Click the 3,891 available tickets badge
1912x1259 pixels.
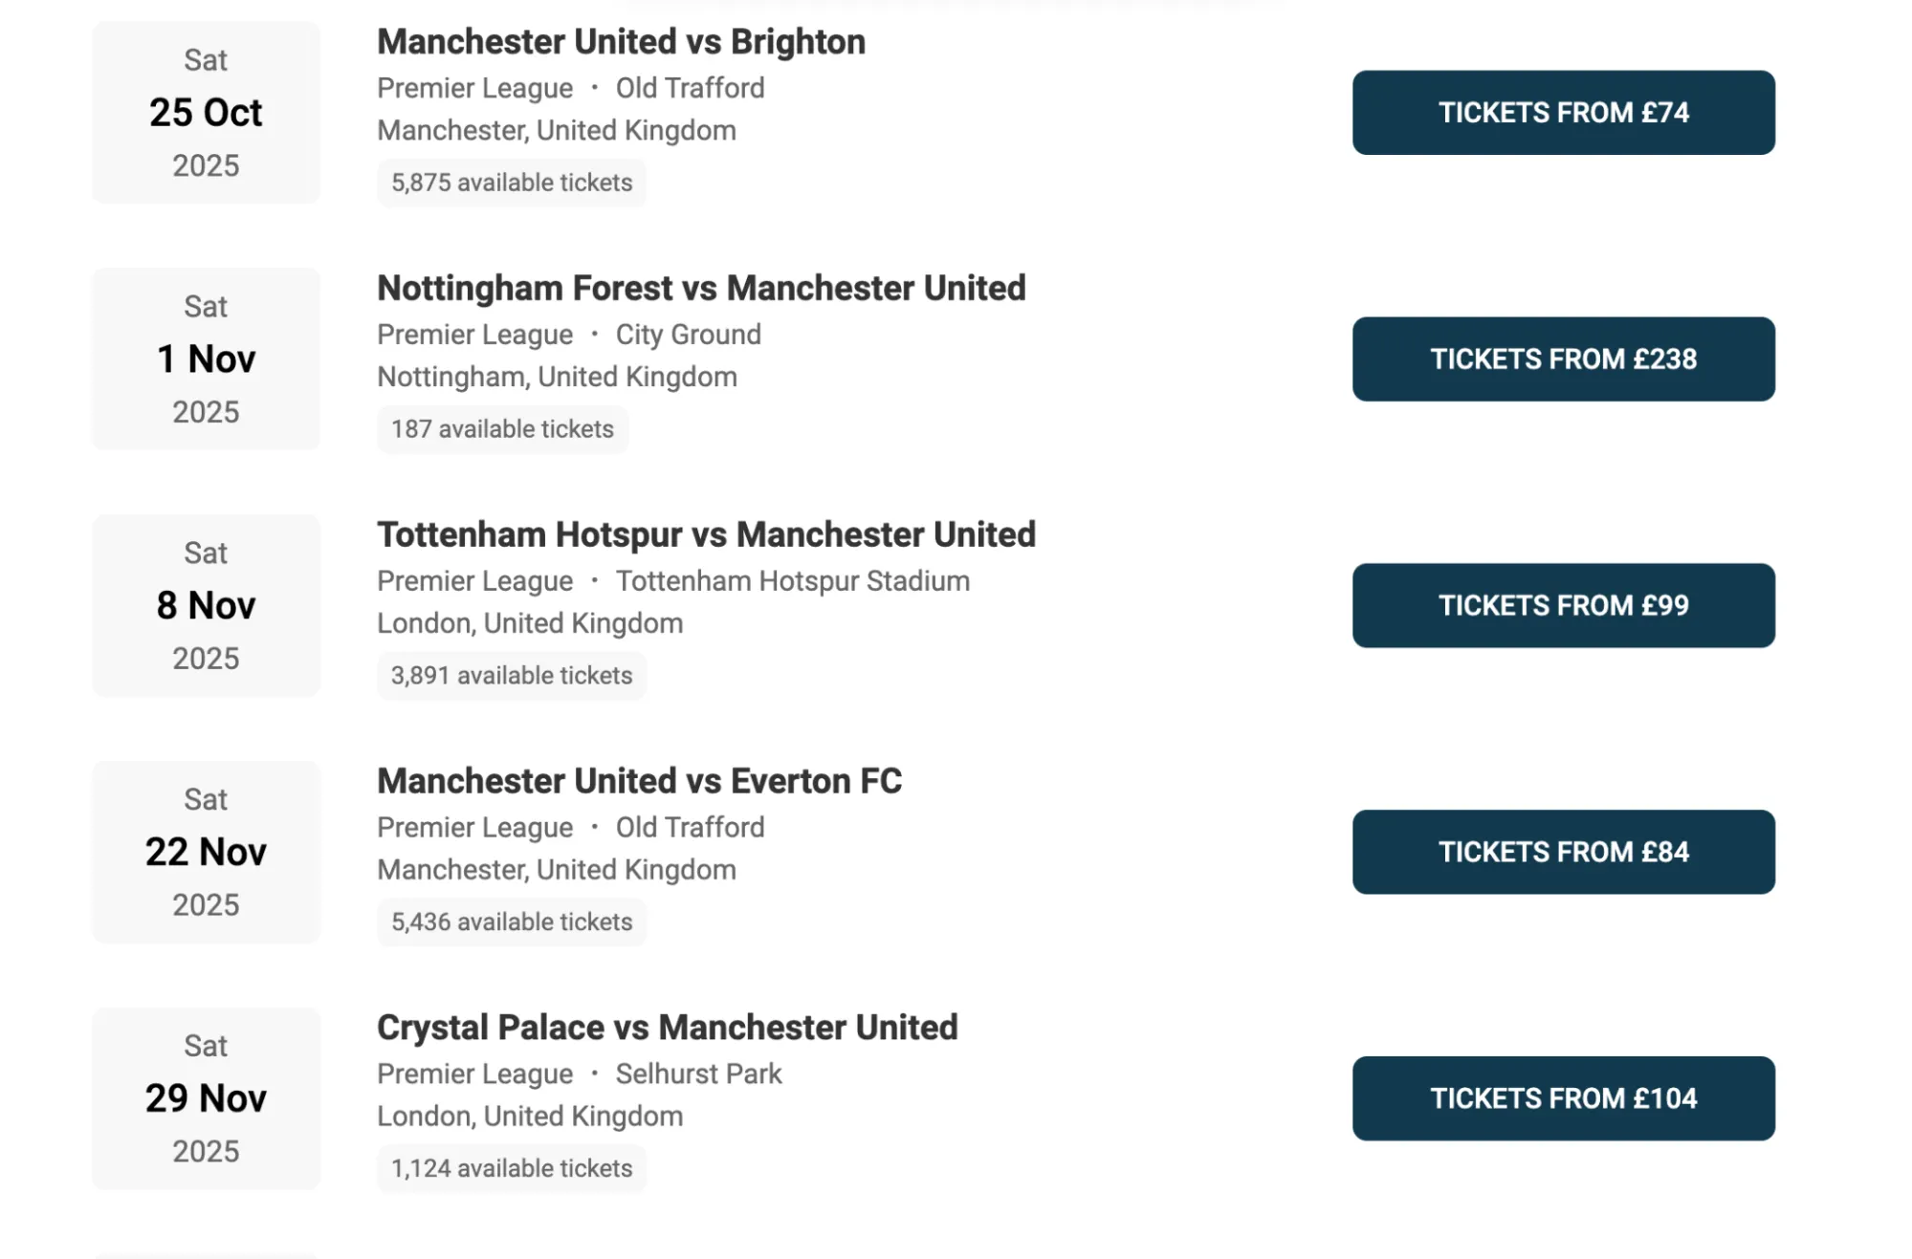coord(512,675)
